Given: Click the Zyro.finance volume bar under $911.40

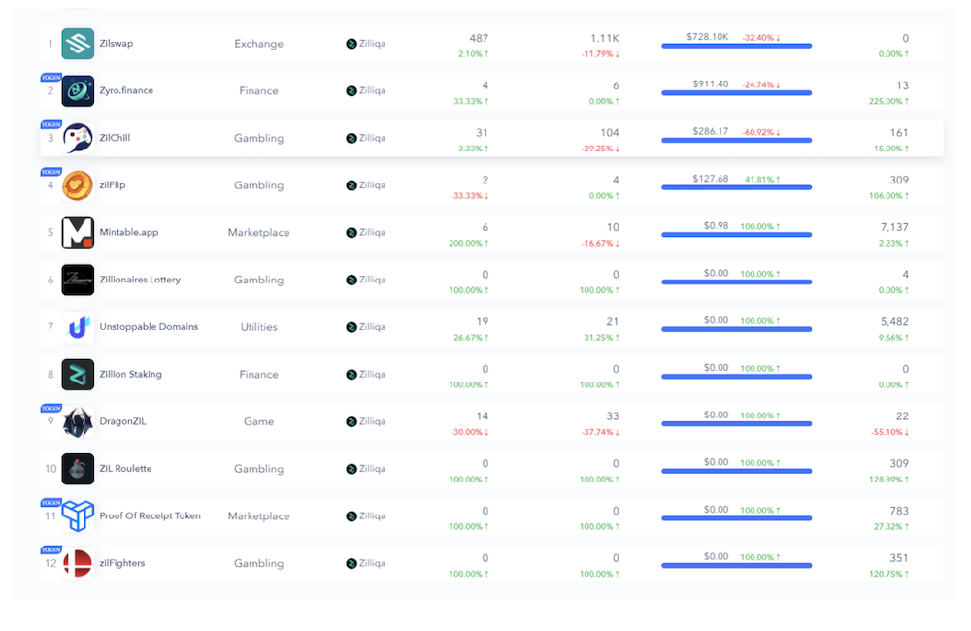Looking at the screenshot, I should point(736,93).
